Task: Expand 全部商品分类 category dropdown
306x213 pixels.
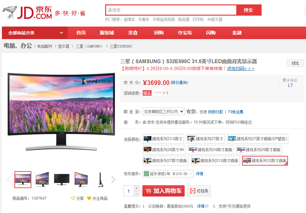Action: (x=35, y=33)
